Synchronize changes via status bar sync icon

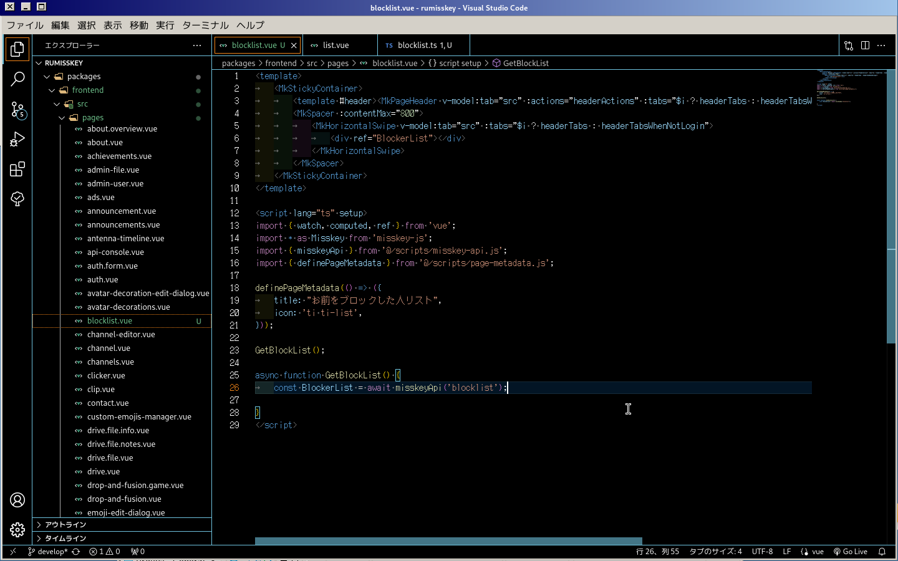[76, 552]
